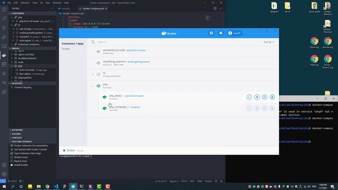The width and height of the screenshot is (338, 190).
Task: Restart the php_php8_1 container
Action: pyautogui.click(x=265, y=97)
